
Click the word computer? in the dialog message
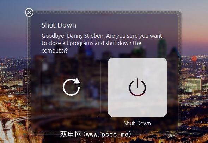55,50
